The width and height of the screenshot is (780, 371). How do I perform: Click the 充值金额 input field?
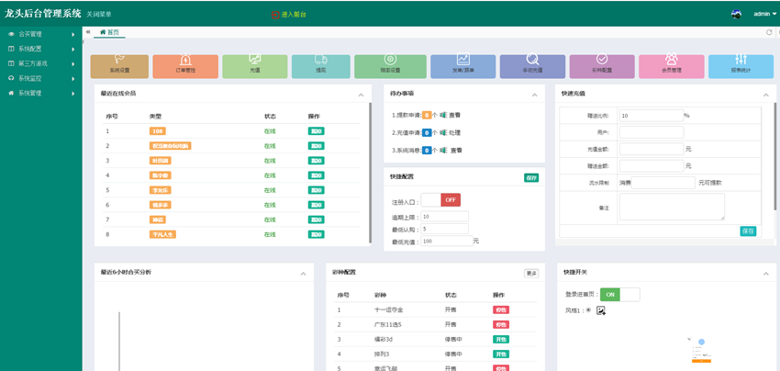pos(651,149)
